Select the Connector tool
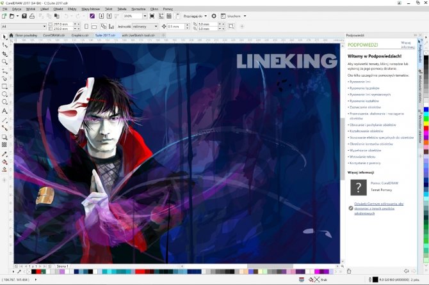 click(4, 128)
